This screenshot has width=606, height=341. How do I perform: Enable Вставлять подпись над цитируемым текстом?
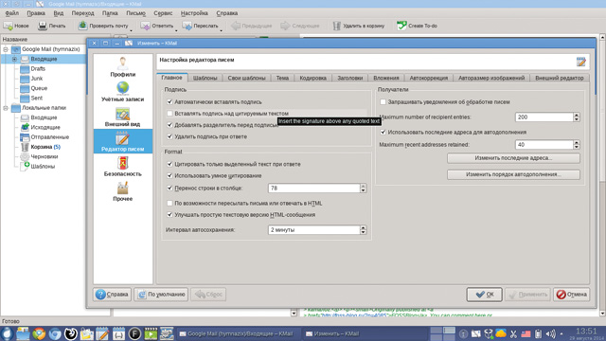(169, 114)
